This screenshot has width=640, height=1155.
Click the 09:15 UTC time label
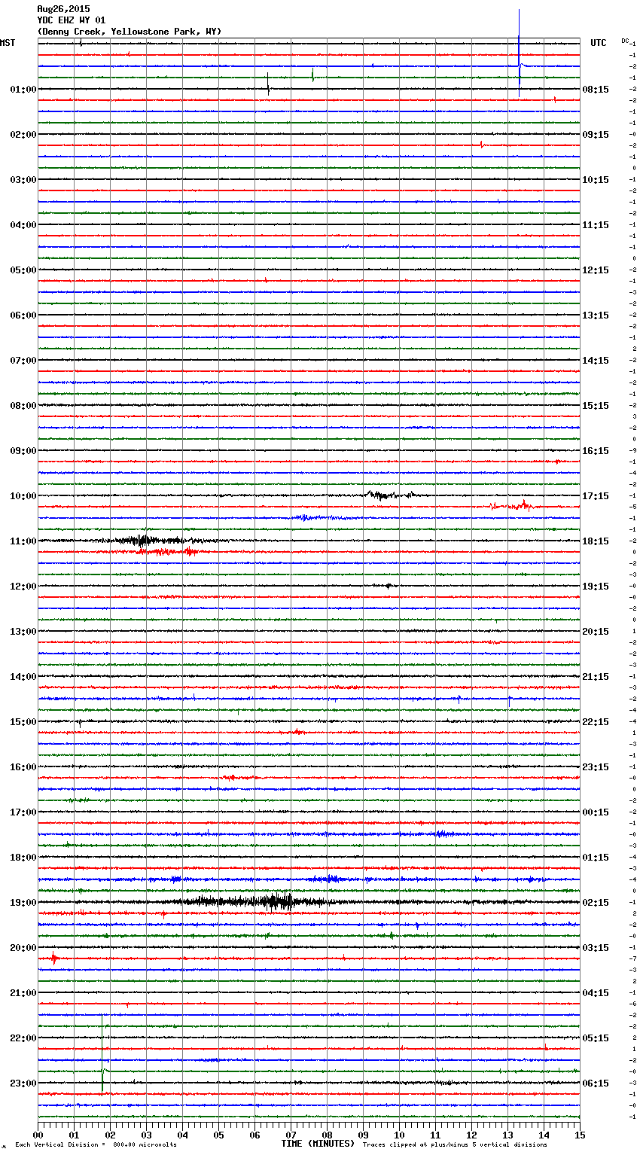point(596,135)
